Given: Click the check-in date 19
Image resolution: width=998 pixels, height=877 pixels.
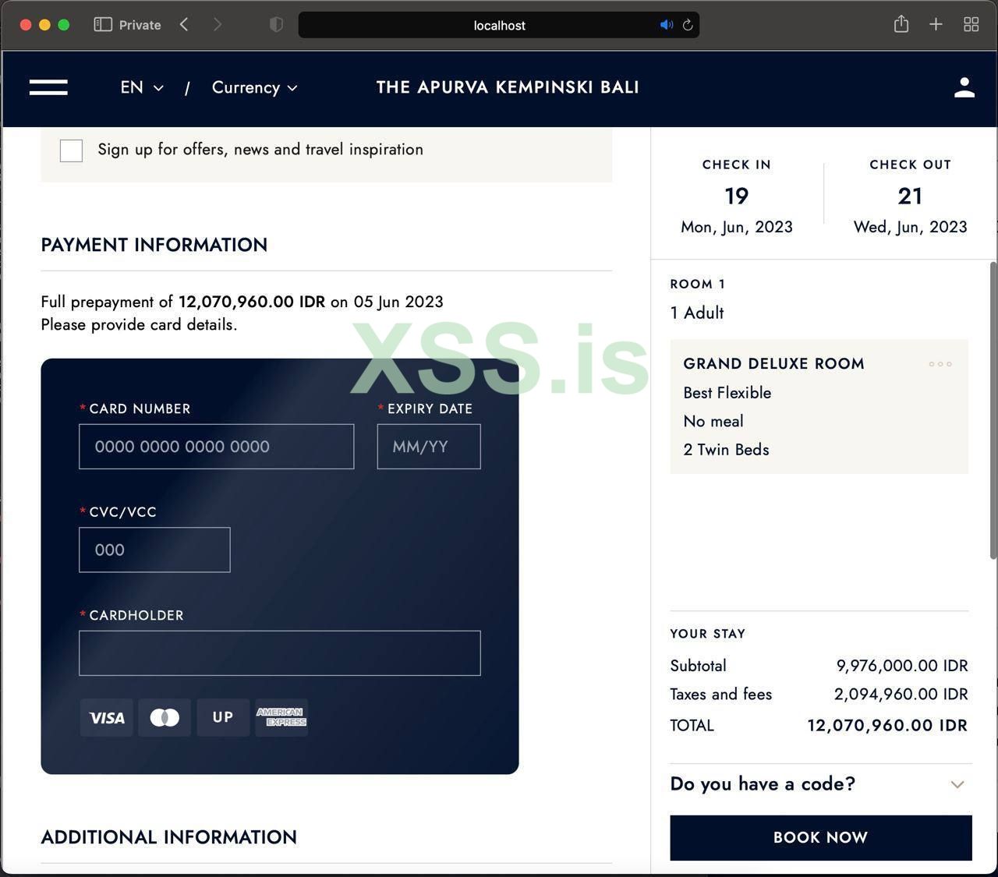Looking at the screenshot, I should click(737, 196).
